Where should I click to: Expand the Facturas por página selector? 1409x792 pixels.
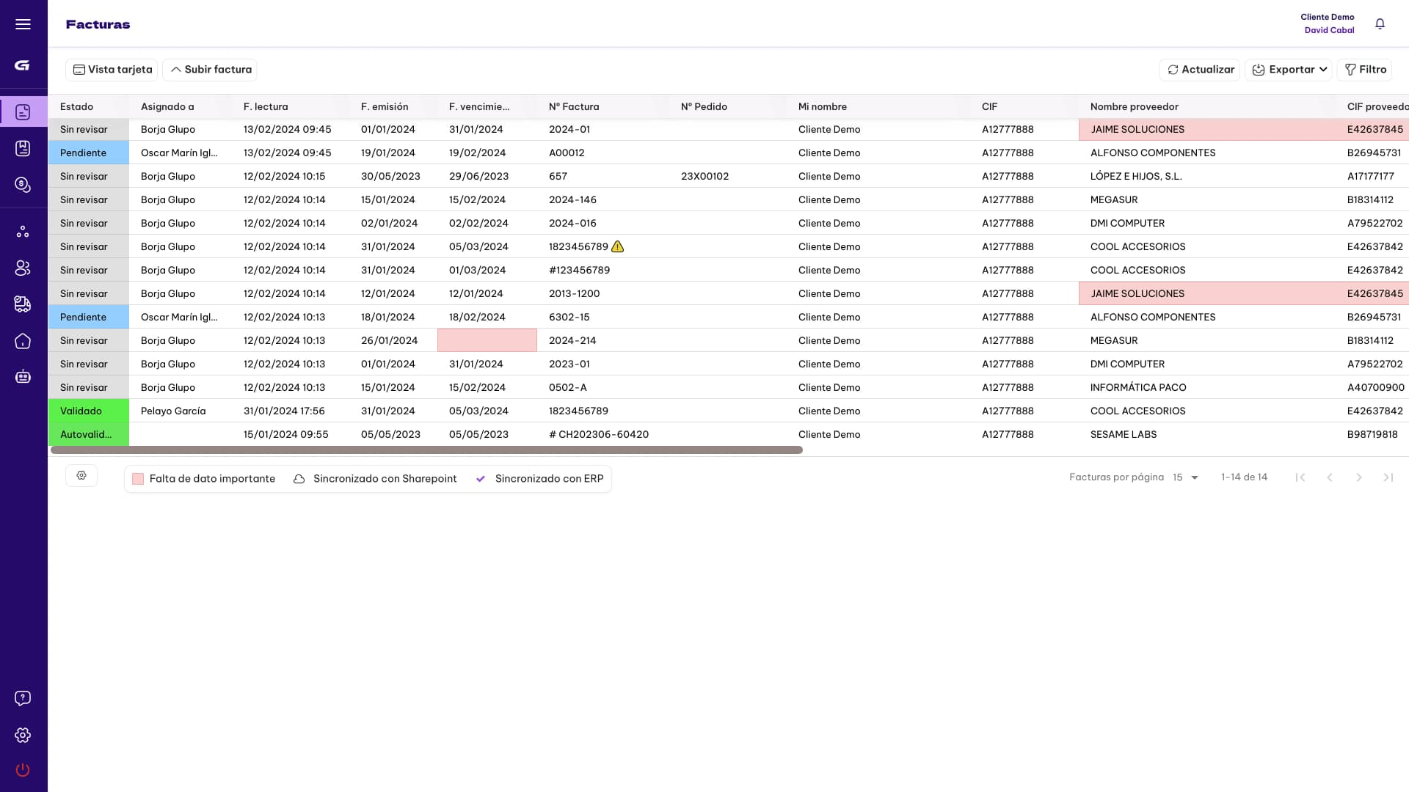[1185, 477]
